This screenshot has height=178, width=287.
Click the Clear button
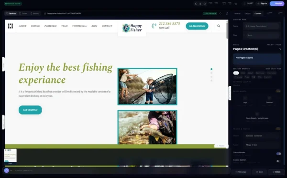[x=259, y=172]
